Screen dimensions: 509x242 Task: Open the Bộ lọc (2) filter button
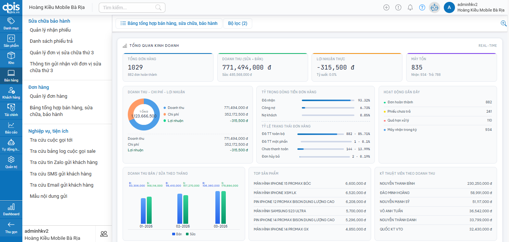237,23
